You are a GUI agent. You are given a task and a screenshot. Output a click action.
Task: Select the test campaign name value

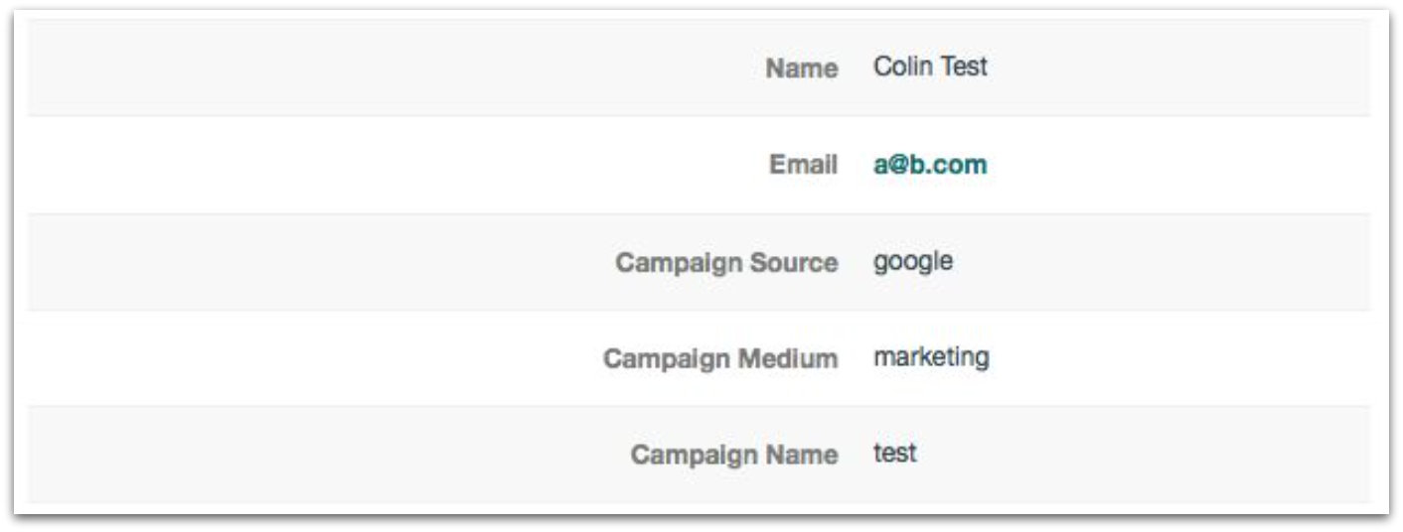[x=895, y=454]
